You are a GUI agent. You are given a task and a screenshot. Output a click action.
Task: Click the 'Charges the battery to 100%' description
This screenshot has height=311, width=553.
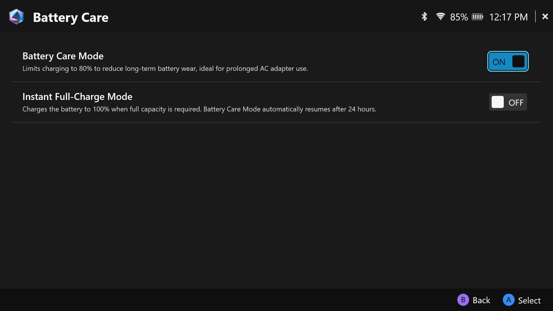point(199,109)
